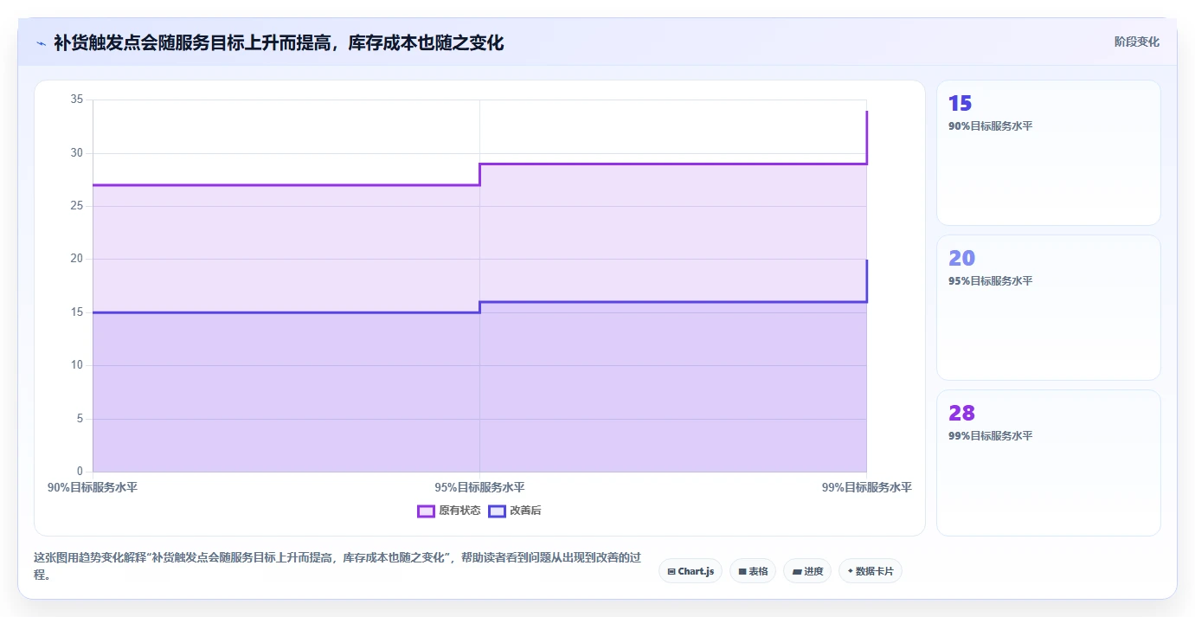Click the 改善后 legend label
The image size is (1195, 617).
tap(525, 511)
